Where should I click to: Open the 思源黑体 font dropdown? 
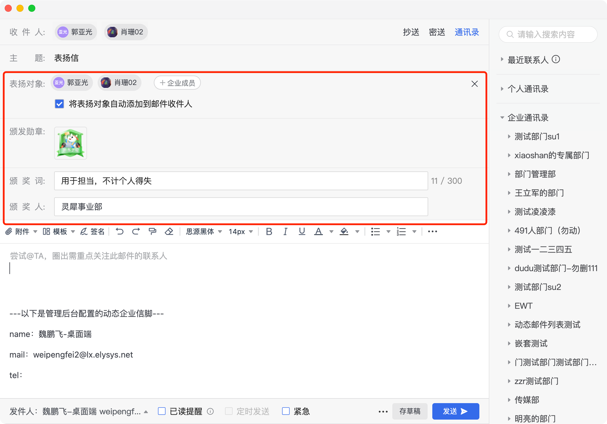coord(204,232)
